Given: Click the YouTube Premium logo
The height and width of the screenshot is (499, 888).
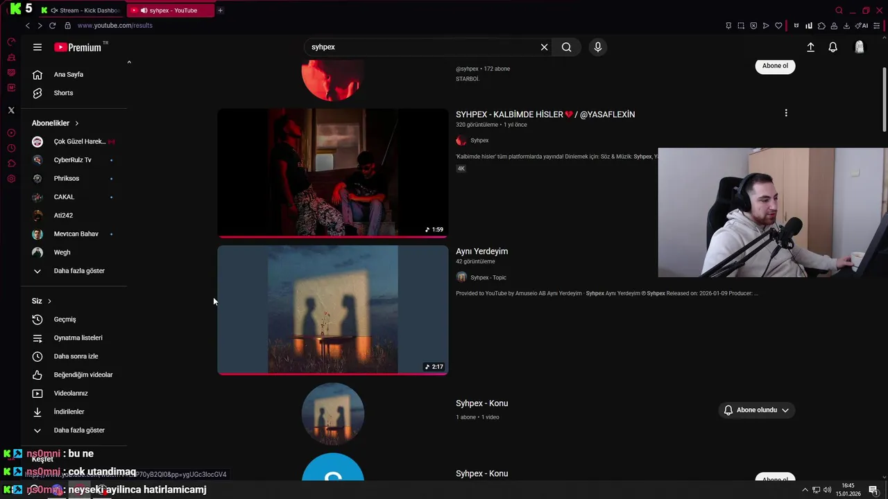Looking at the screenshot, I should [x=78, y=47].
